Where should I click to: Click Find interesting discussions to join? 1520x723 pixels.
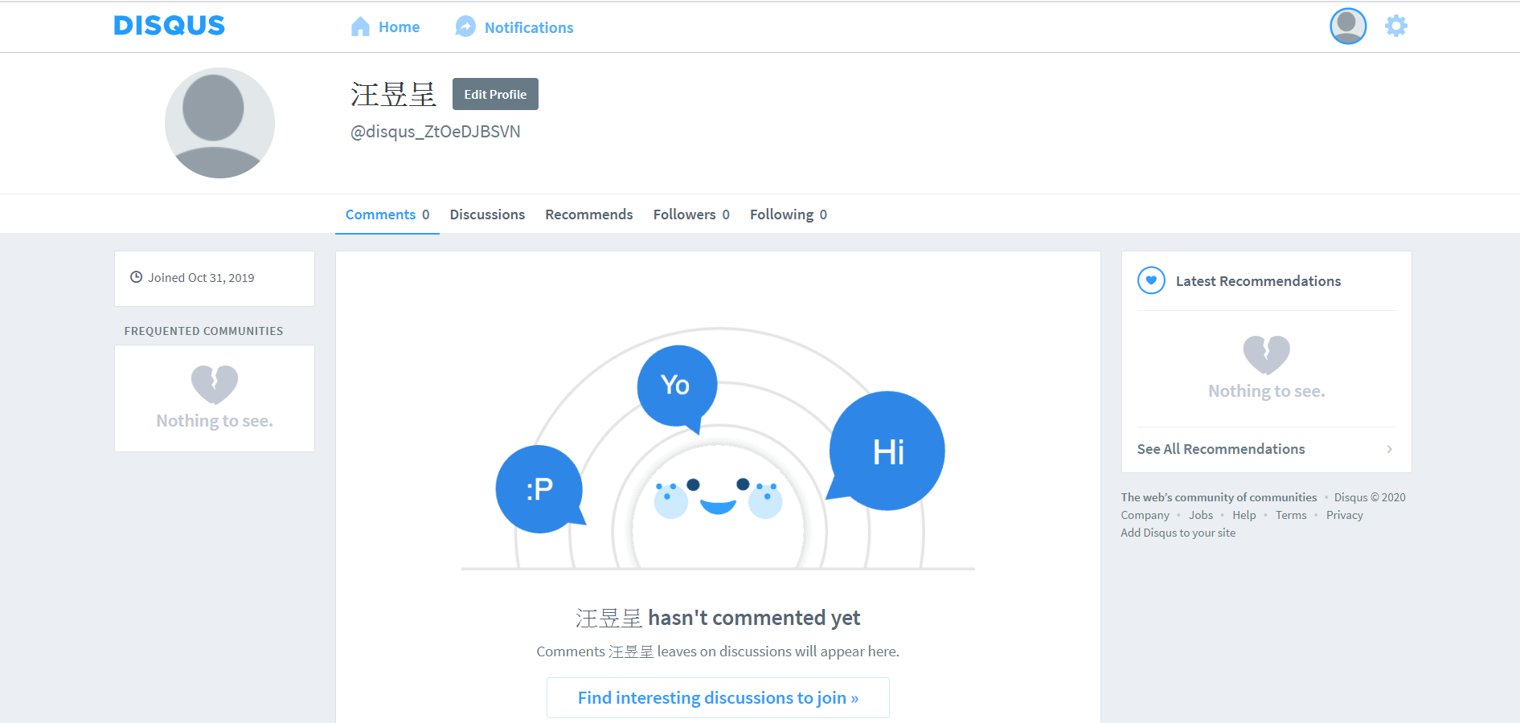point(718,697)
